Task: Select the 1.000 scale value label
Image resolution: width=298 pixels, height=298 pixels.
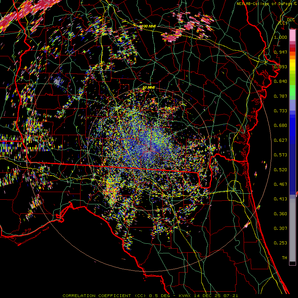Action: coord(280,37)
